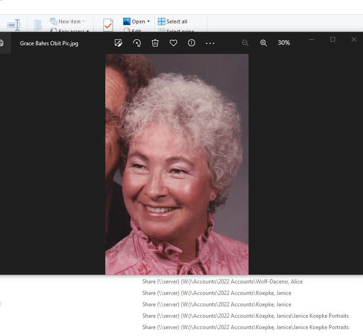Click Select all in the ribbon

[173, 21]
